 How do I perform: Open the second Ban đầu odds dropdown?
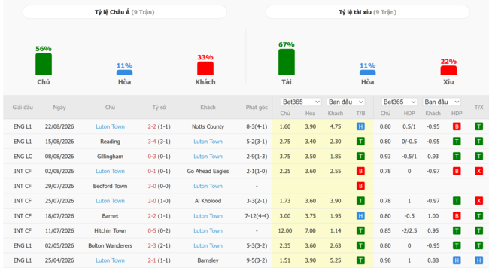(x=442, y=102)
